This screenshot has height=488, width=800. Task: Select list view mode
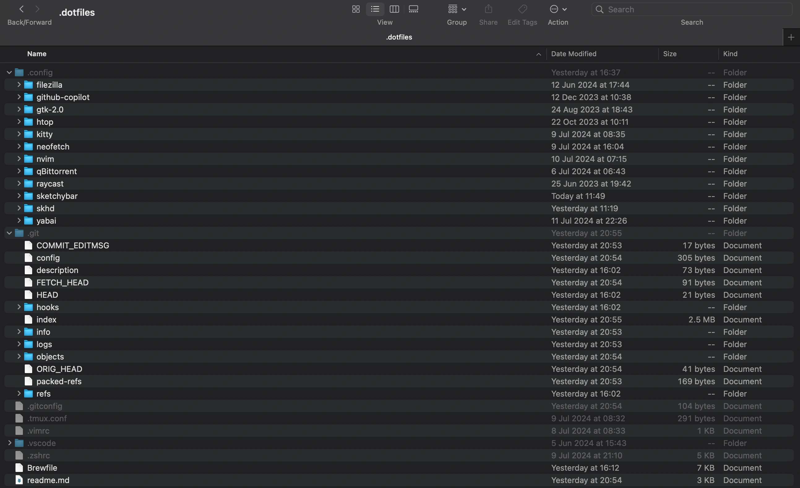[375, 9]
